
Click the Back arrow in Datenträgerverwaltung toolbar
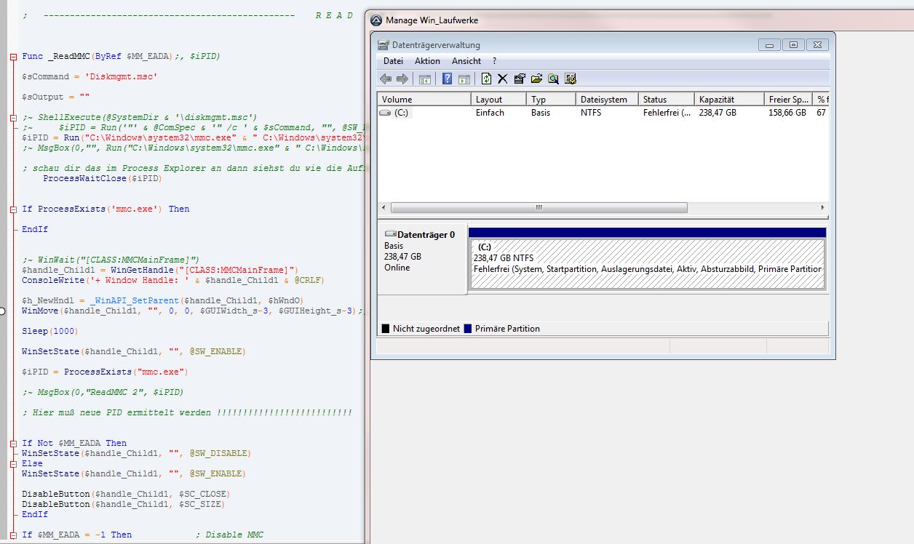click(x=385, y=79)
